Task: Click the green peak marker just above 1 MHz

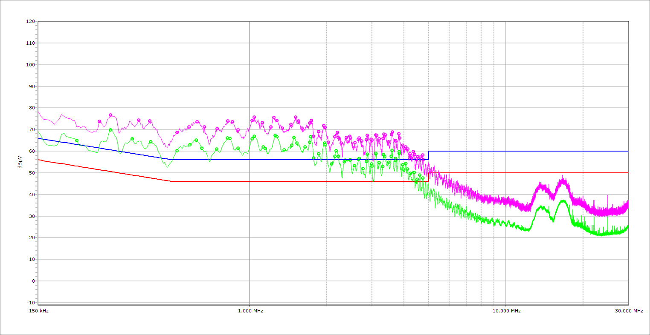Action: pyautogui.click(x=254, y=136)
